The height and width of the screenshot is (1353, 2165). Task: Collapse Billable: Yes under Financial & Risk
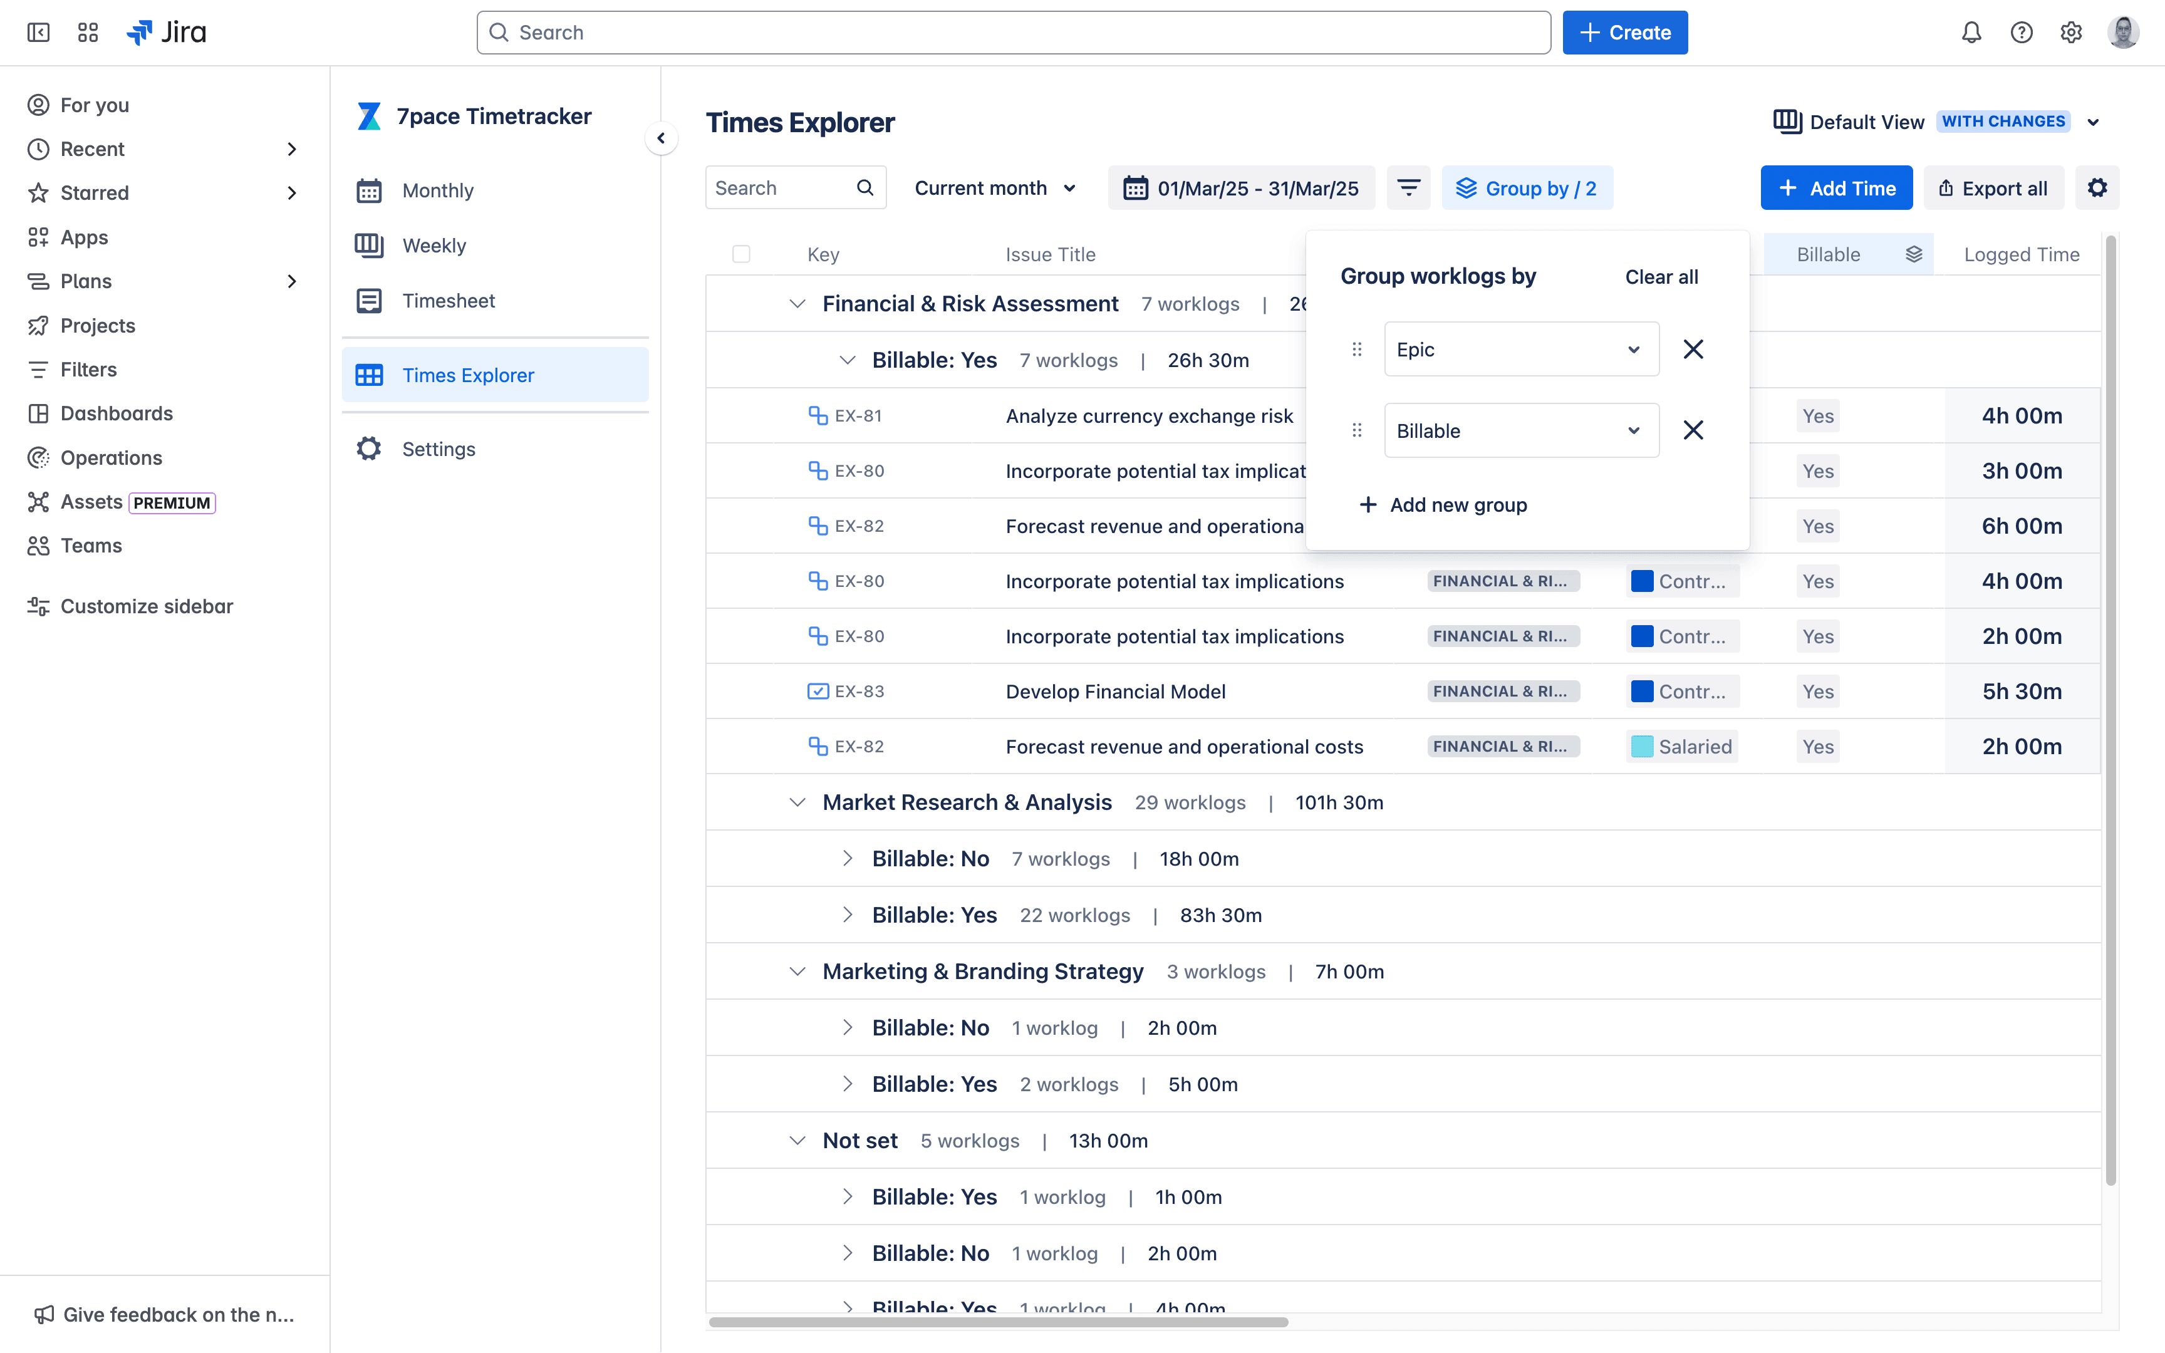847,360
